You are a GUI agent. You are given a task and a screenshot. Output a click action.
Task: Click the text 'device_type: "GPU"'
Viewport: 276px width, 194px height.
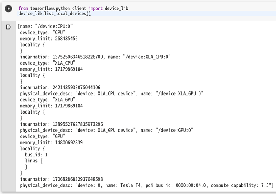tap(43, 136)
